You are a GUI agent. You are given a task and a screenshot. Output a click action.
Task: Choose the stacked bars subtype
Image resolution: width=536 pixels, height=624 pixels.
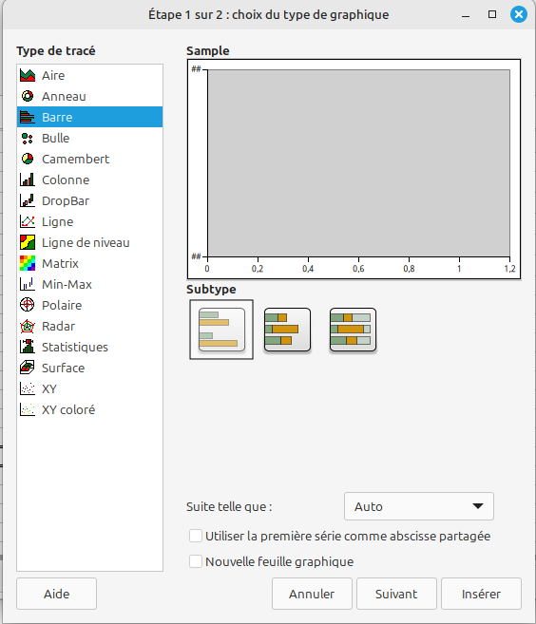coord(287,330)
